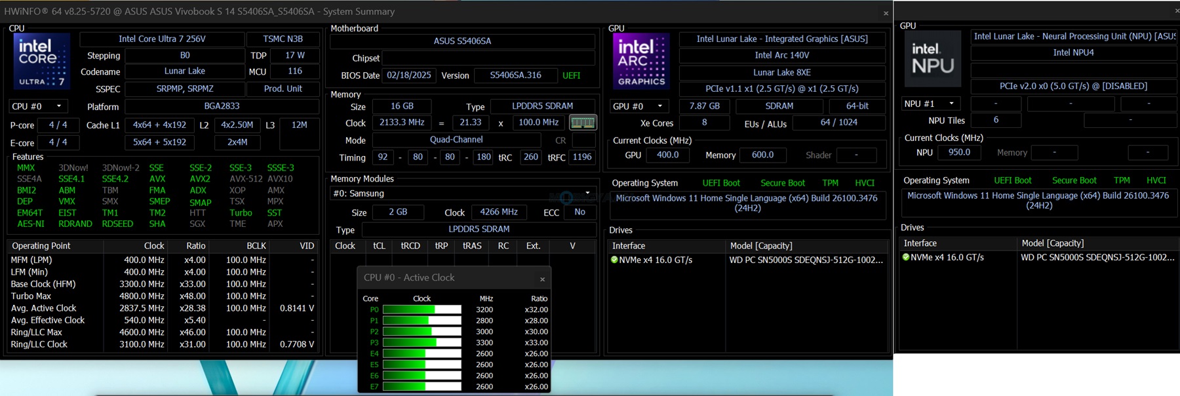
Task: Click the NPU clock '950.0' field
Action: [x=959, y=153]
